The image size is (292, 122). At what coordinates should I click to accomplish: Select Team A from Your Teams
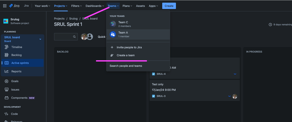138,34
